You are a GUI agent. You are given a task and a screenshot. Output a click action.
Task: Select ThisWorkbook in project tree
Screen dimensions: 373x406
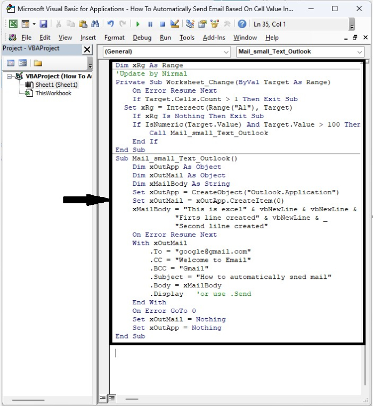click(x=53, y=93)
